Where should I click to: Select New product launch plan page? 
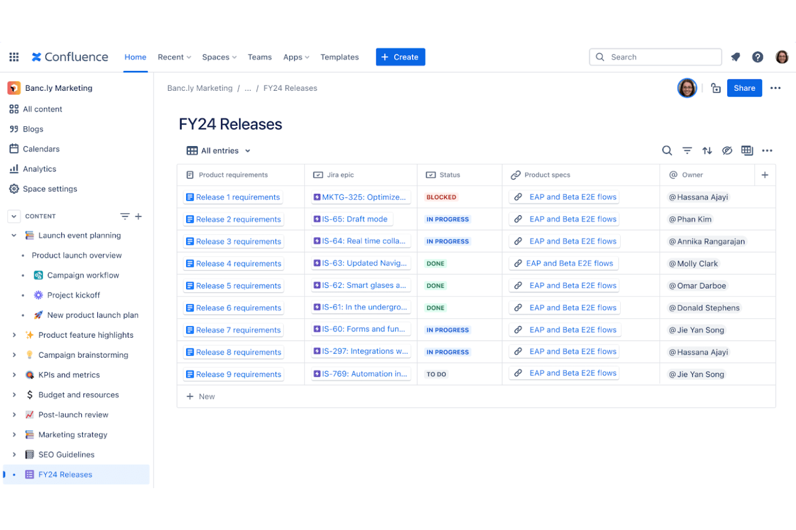pos(93,315)
